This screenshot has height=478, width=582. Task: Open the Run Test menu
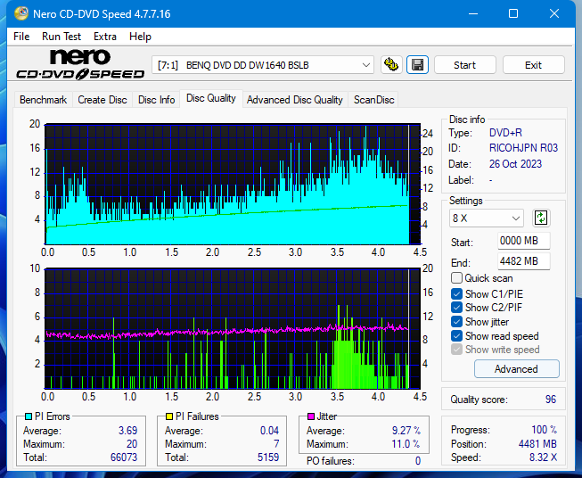(x=61, y=37)
